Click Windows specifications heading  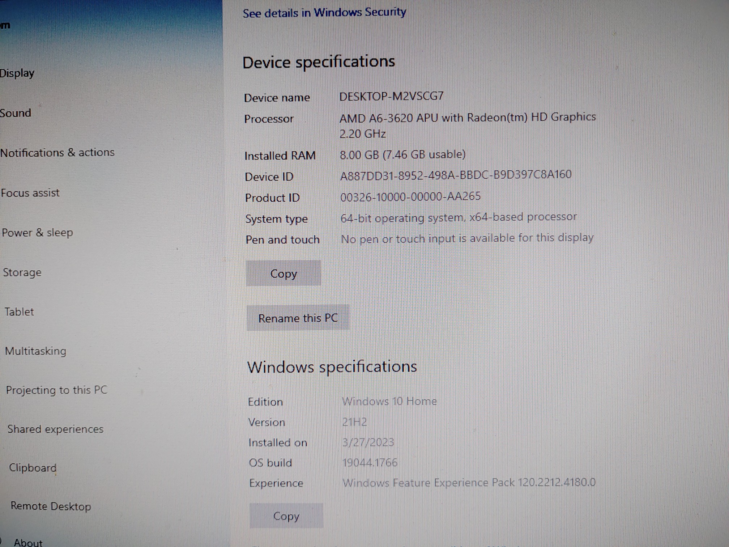(332, 367)
